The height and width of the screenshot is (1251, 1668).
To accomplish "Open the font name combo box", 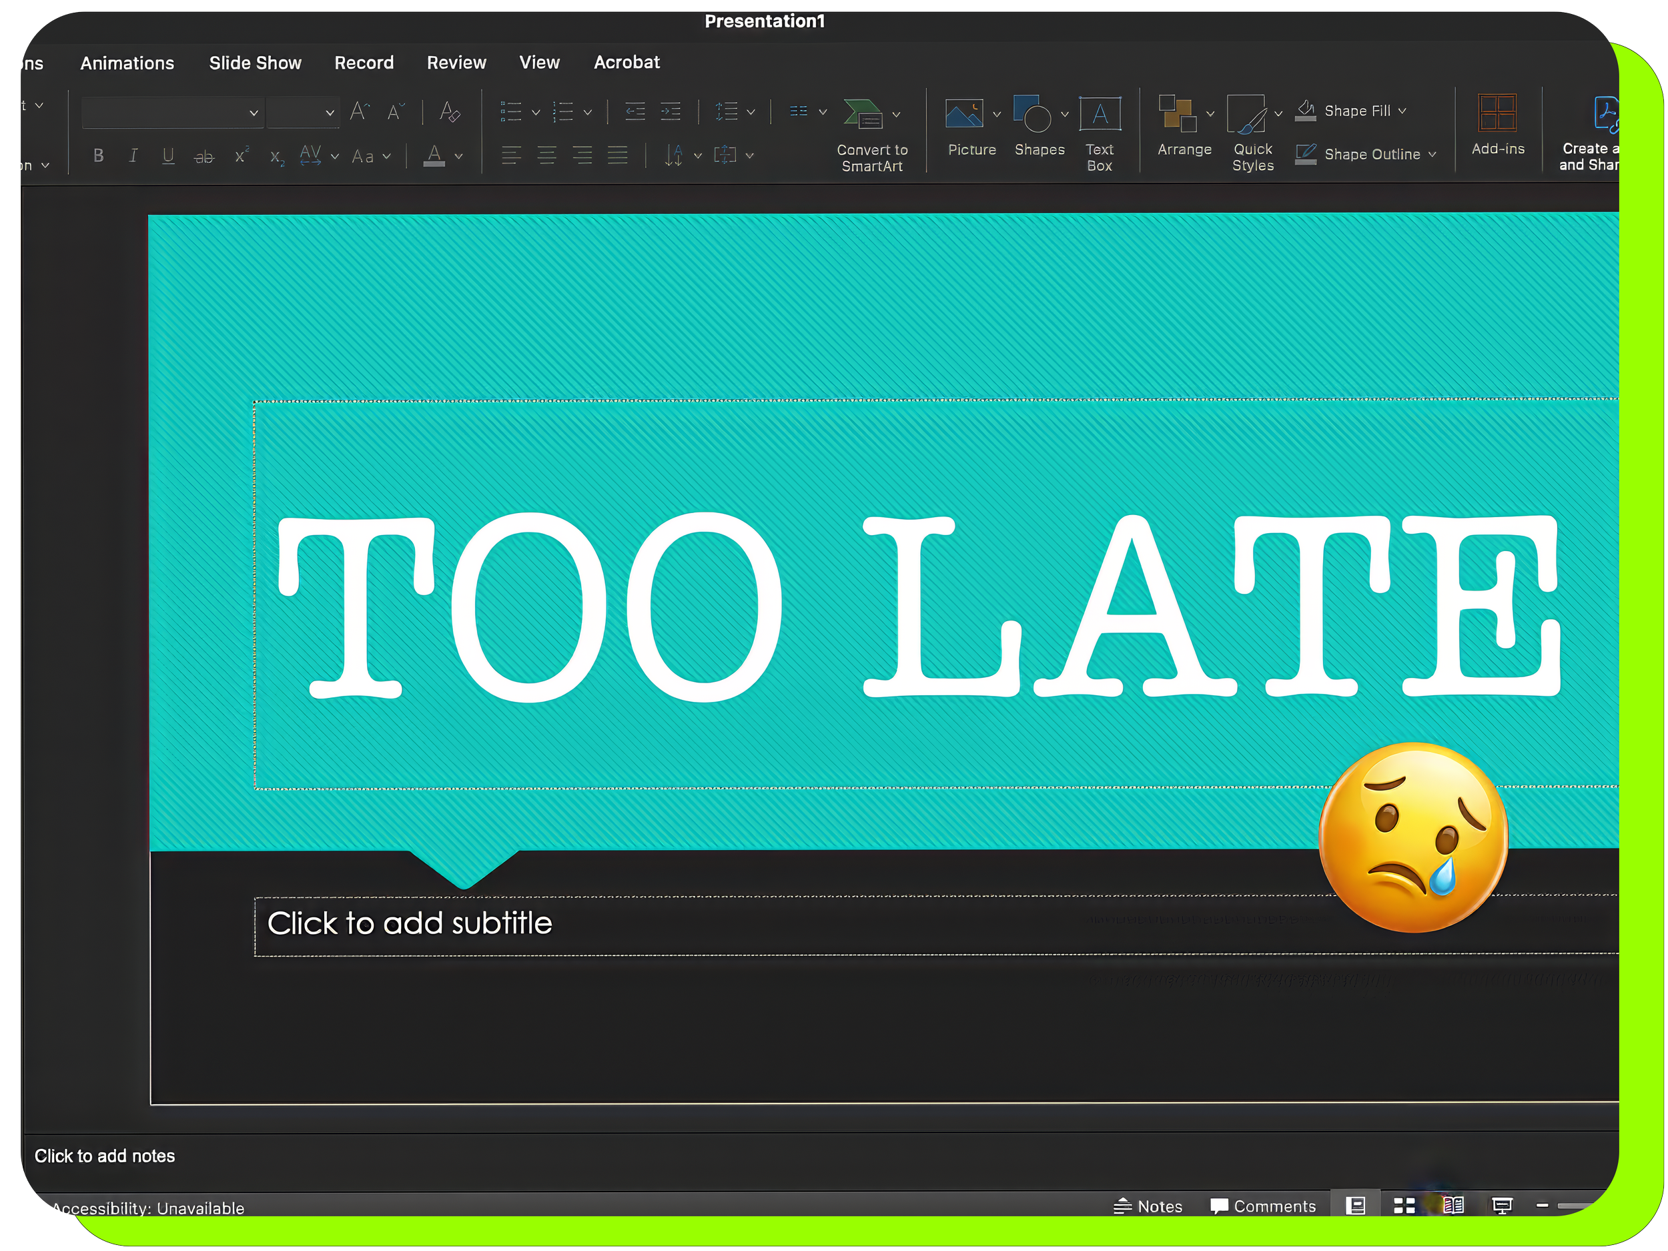I will coord(173,112).
